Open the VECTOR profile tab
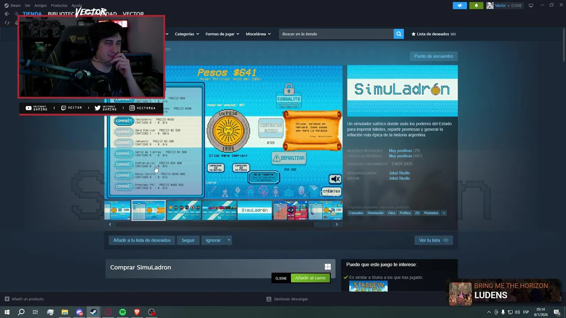Viewport: 566px width, 318px height. (x=133, y=14)
